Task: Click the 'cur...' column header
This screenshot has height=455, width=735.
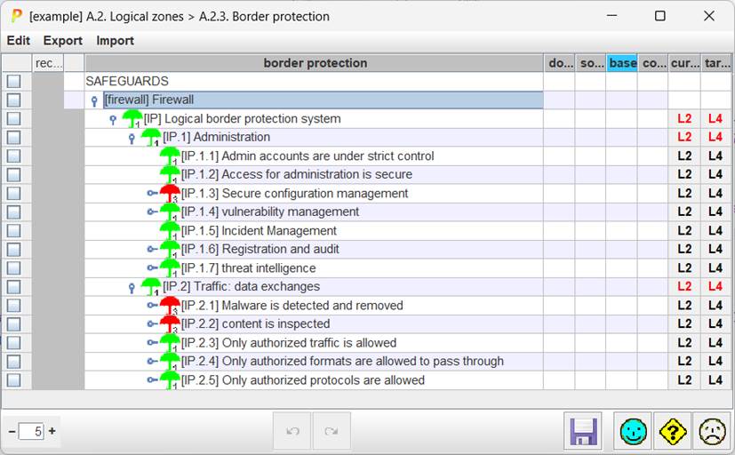Action: coord(685,63)
